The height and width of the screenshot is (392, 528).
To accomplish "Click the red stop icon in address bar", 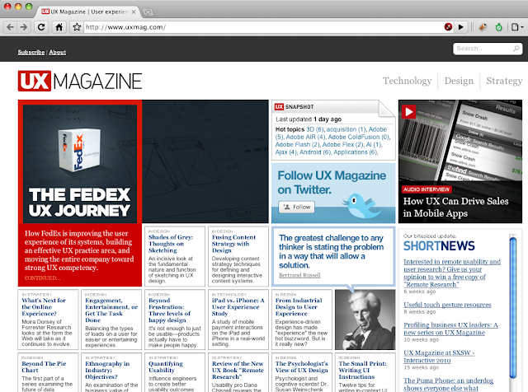I will tap(448, 27).
